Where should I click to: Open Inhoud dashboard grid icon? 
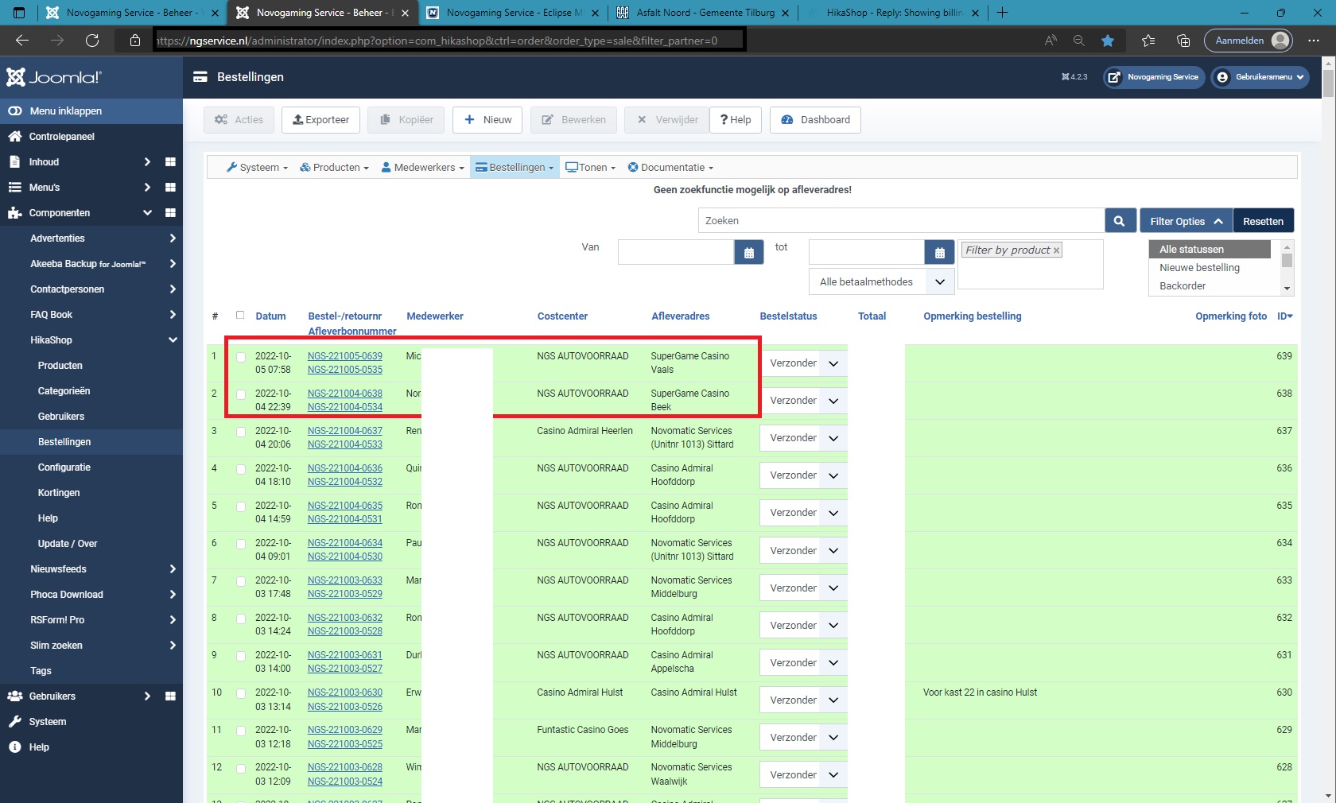tap(170, 162)
